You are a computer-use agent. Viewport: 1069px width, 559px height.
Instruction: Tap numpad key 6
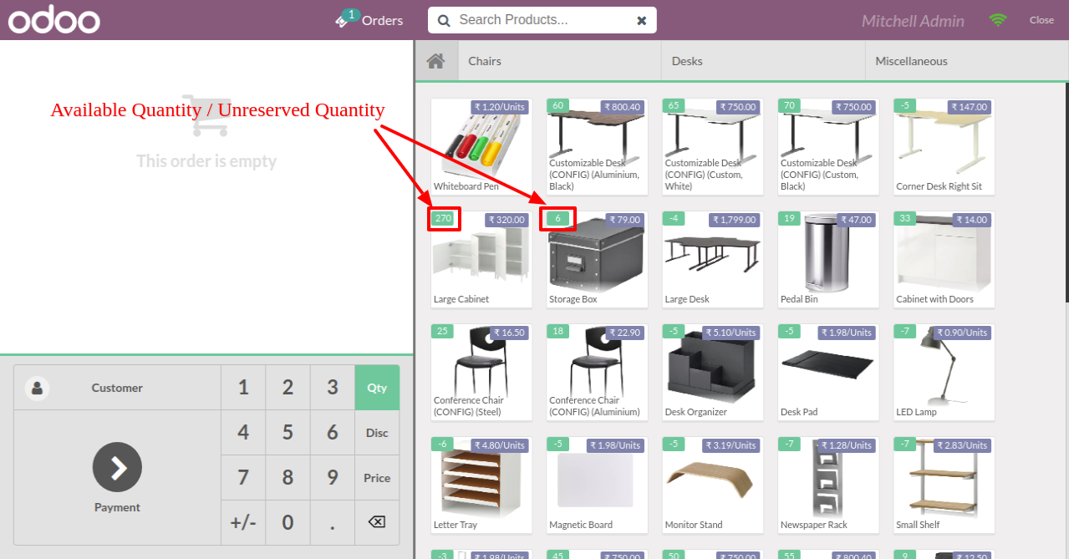point(333,433)
